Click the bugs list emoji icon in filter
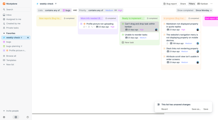218x120 pixels. [64, 10]
